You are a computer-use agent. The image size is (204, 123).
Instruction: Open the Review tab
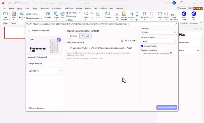click(88, 8)
